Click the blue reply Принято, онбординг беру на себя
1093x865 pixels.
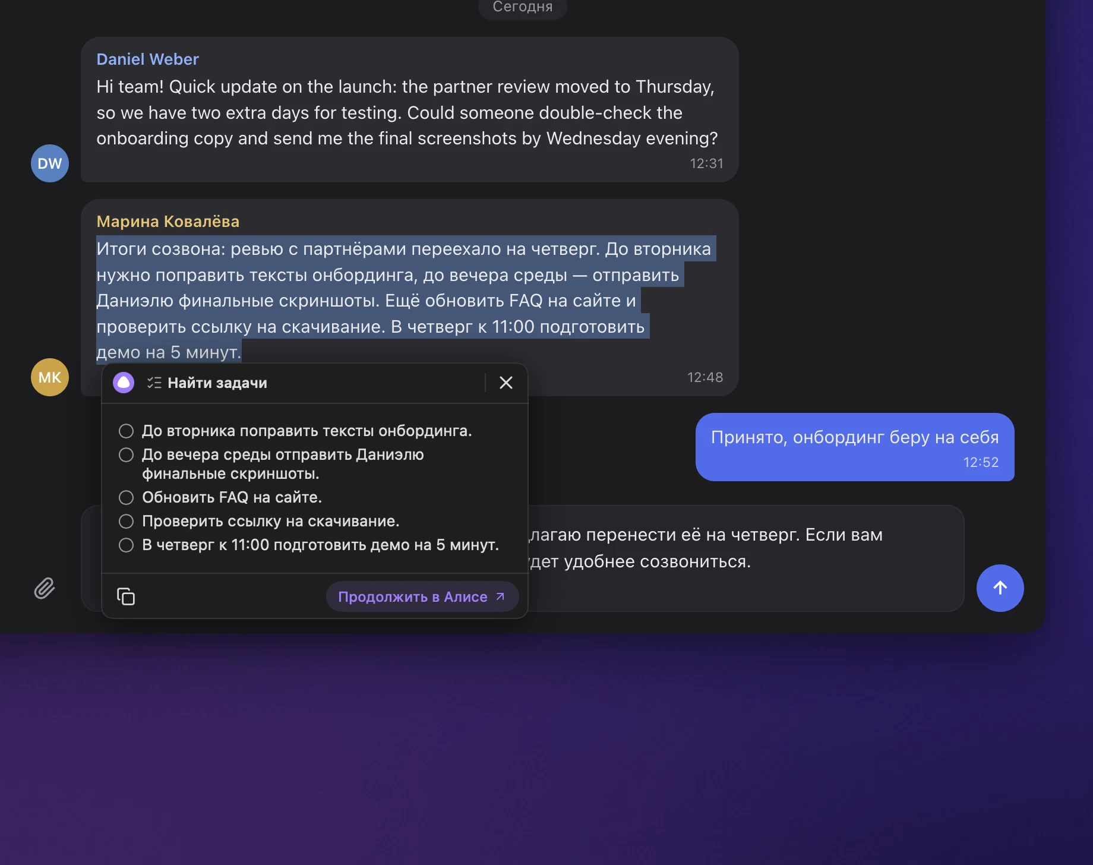855,447
